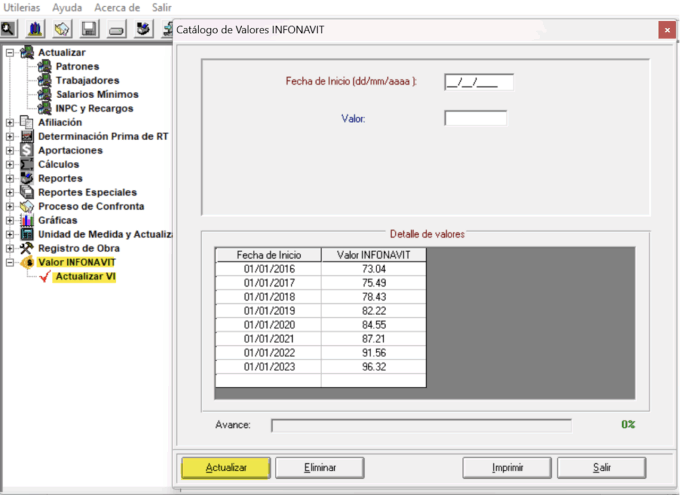Open the Ayuda menu
This screenshot has width=680, height=495.
pyautogui.click(x=67, y=7)
